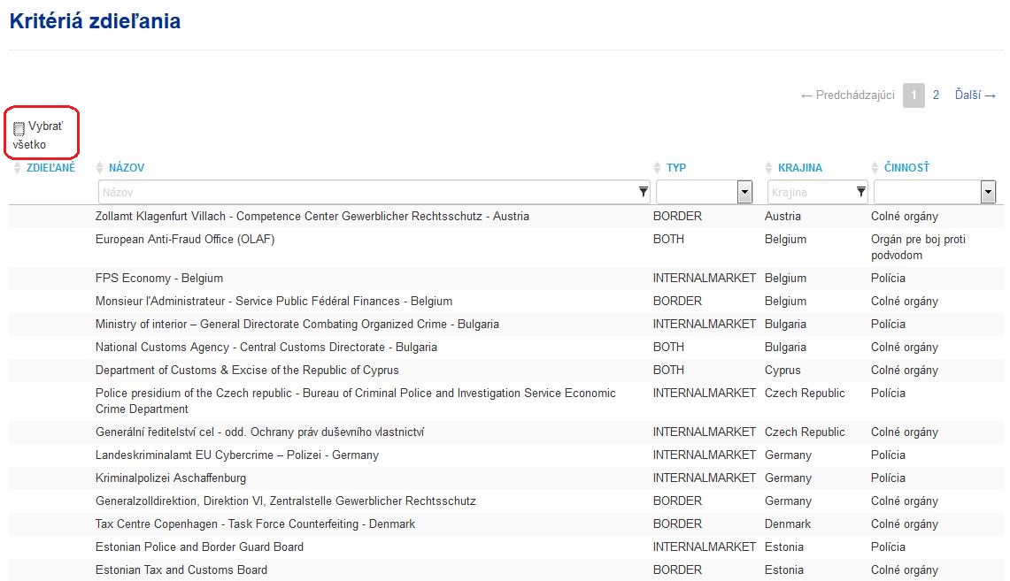Click the KRAJINA column header
Image resolution: width=1010 pixels, height=581 pixels.
(x=800, y=168)
